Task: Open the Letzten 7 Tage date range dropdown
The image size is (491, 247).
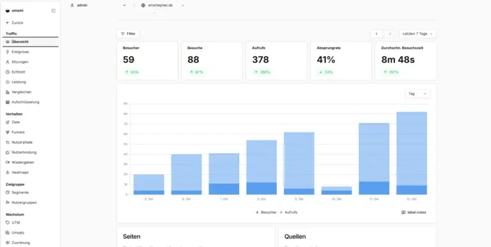Action: 417,34
